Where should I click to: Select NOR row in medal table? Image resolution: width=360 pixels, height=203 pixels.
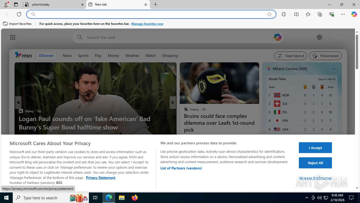(302, 95)
